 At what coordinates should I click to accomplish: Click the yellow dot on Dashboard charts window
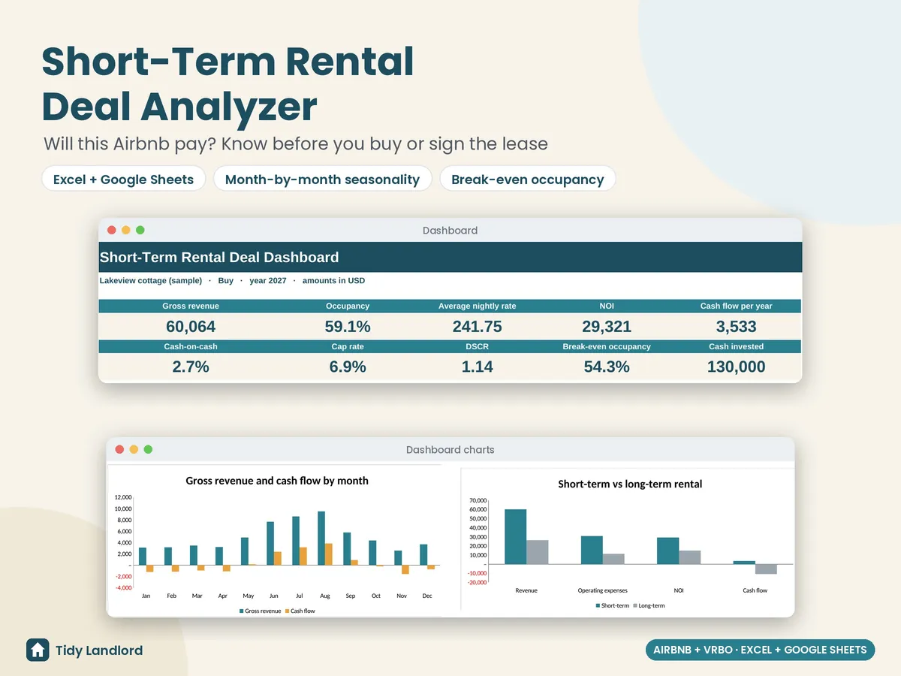(x=134, y=449)
